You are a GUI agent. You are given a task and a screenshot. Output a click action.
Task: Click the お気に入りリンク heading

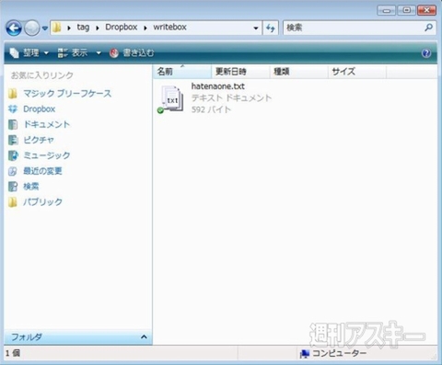point(42,75)
